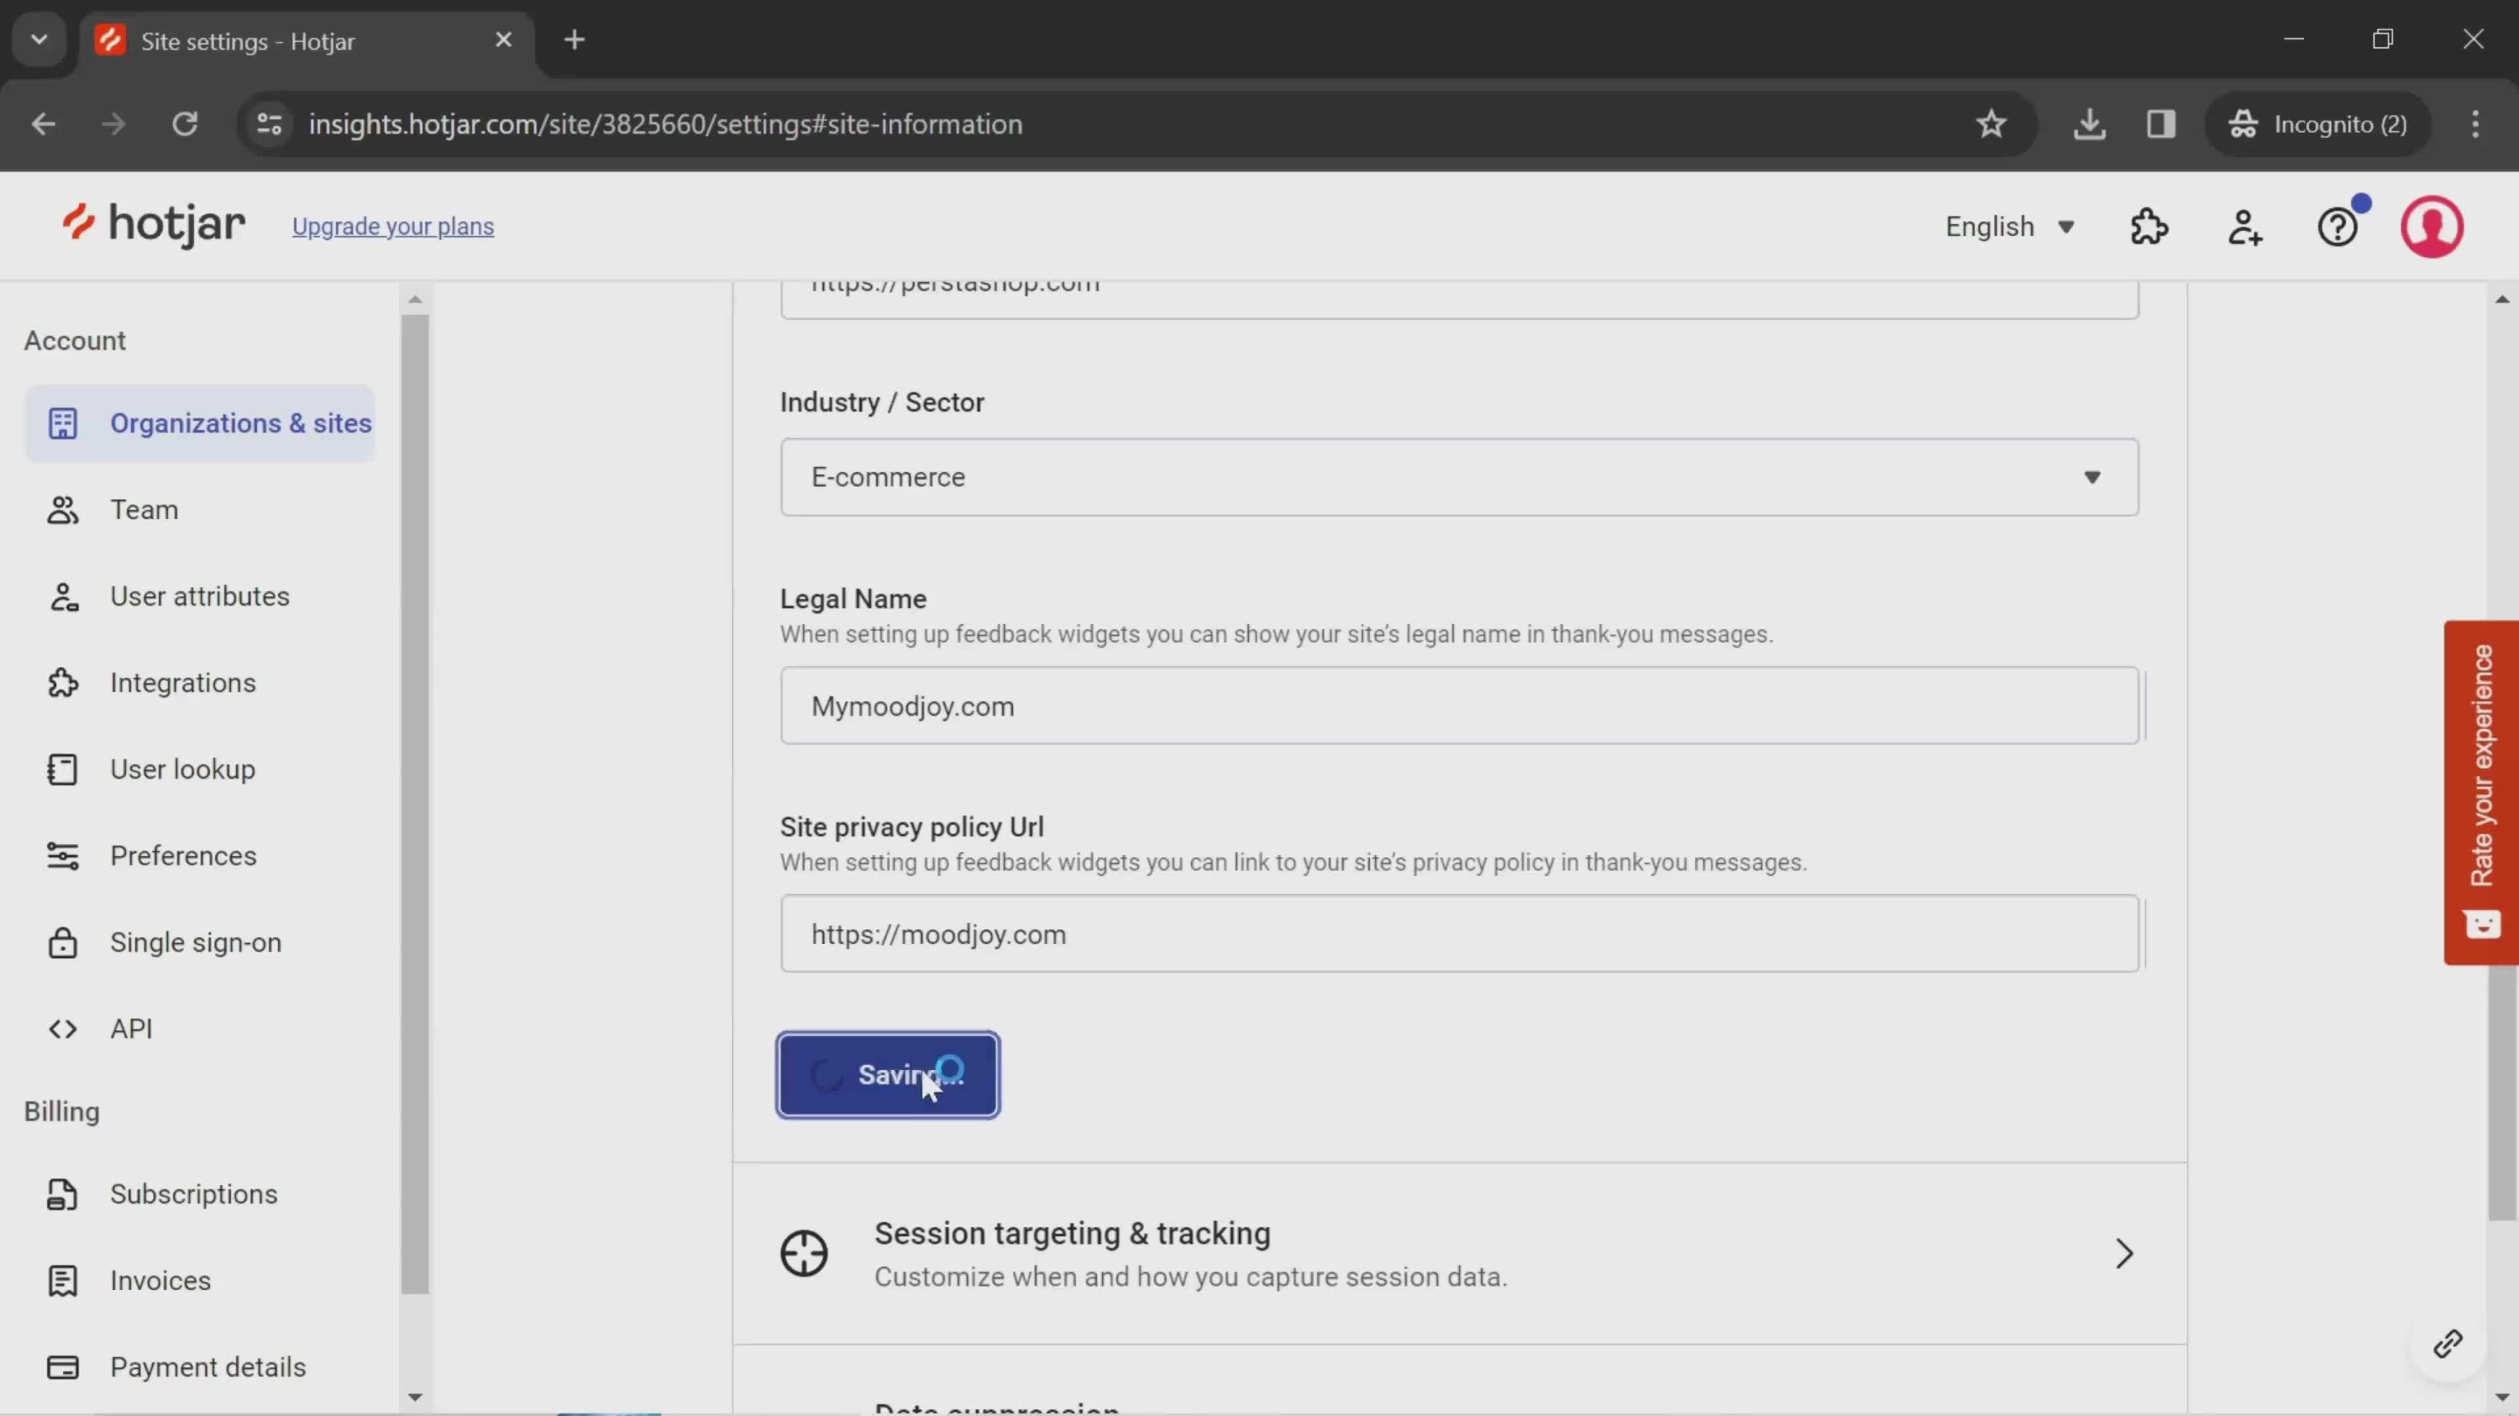Click the Preferences sliders icon
This screenshot has height=1416, width=2519.
coord(62,856)
